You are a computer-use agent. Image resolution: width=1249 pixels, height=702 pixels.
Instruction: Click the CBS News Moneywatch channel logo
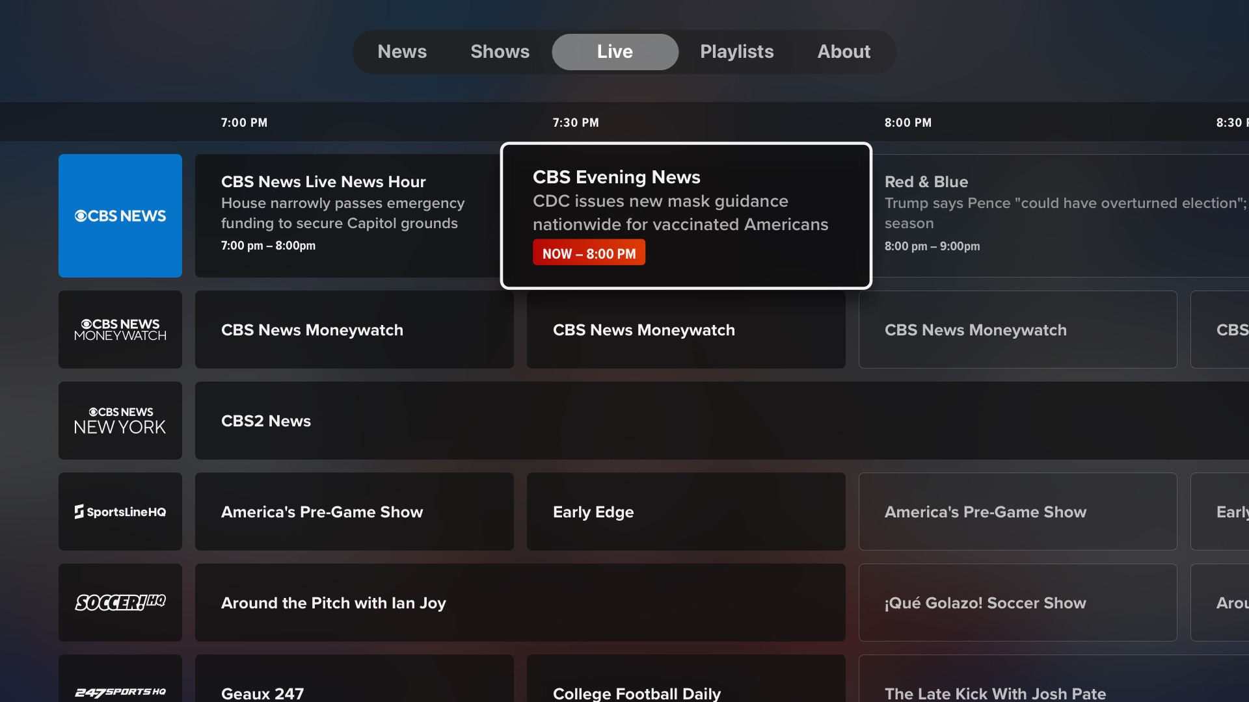pyautogui.click(x=120, y=330)
